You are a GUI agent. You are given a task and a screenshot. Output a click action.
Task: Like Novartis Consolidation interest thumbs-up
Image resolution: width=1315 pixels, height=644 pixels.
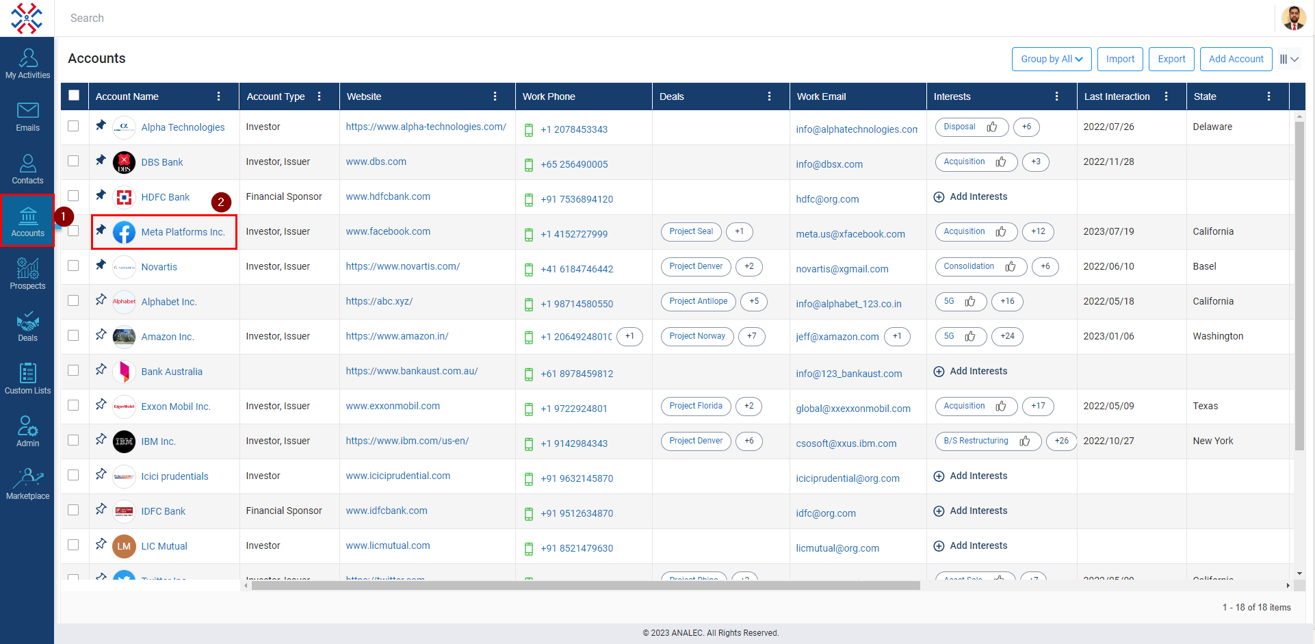pos(1011,266)
